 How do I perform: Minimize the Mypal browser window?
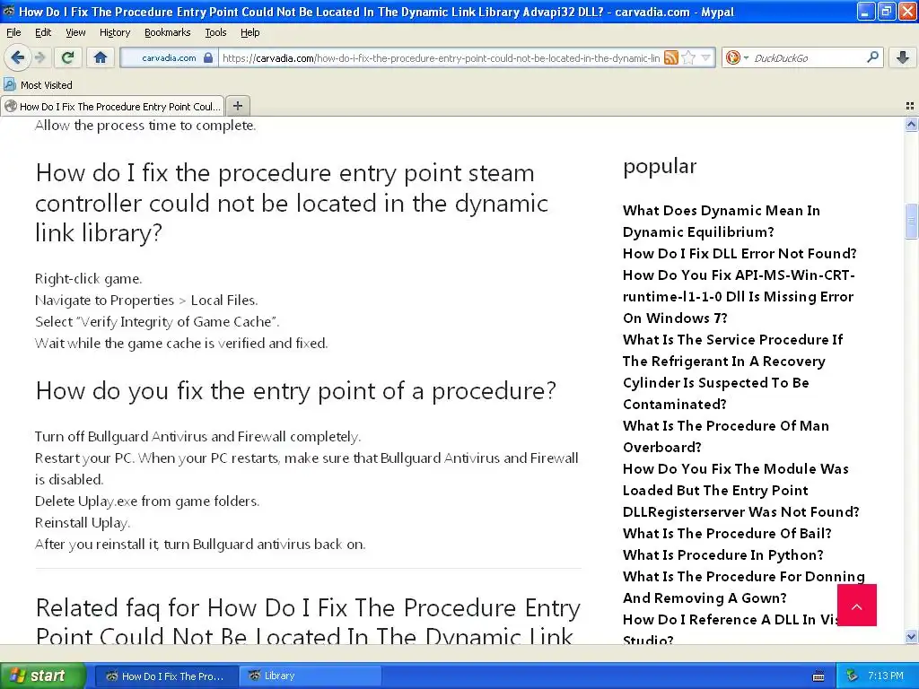tap(866, 11)
